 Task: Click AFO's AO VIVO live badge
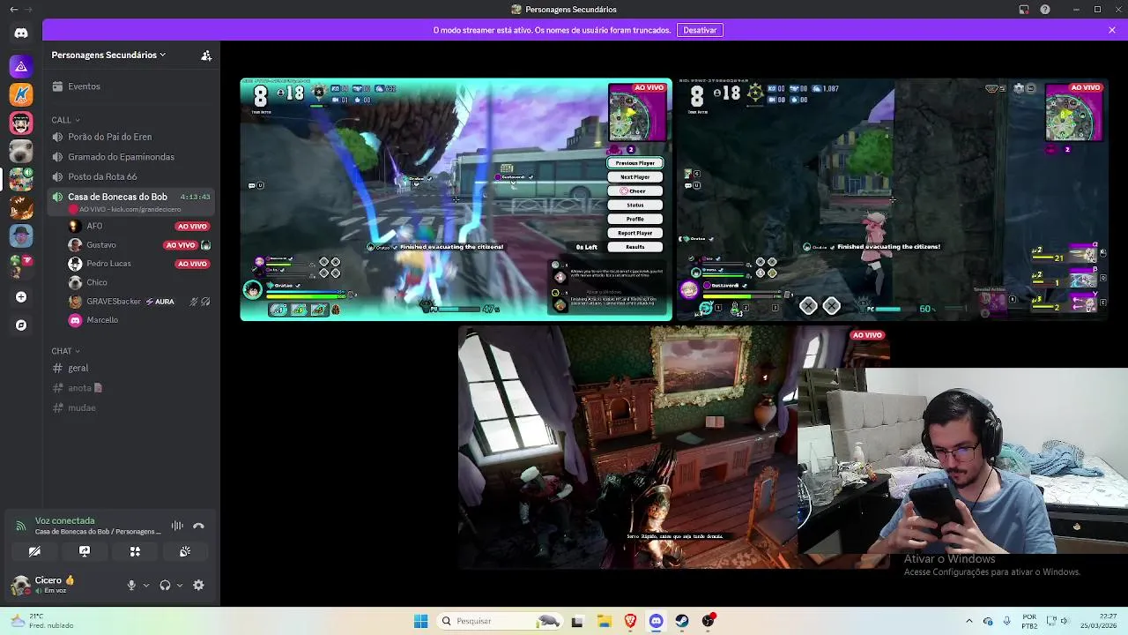click(192, 227)
